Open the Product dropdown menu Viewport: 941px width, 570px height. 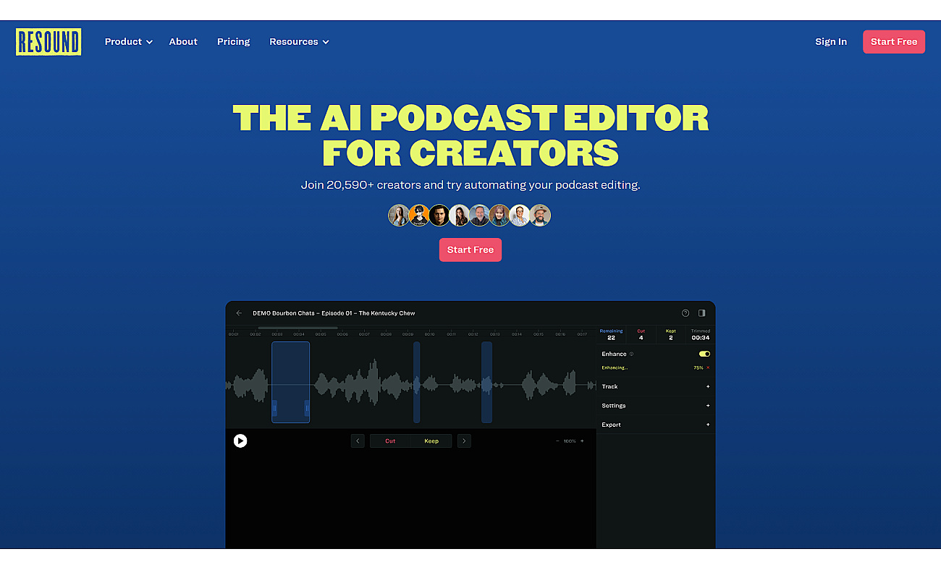pos(128,42)
